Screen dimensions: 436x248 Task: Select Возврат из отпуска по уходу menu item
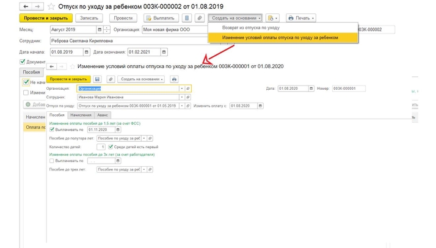pos(250,28)
